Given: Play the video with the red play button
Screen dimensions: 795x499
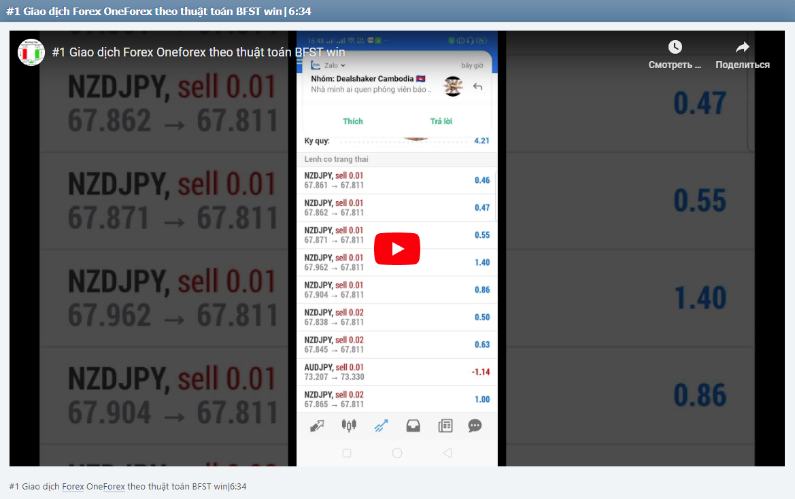Looking at the screenshot, I should (397, 248).
